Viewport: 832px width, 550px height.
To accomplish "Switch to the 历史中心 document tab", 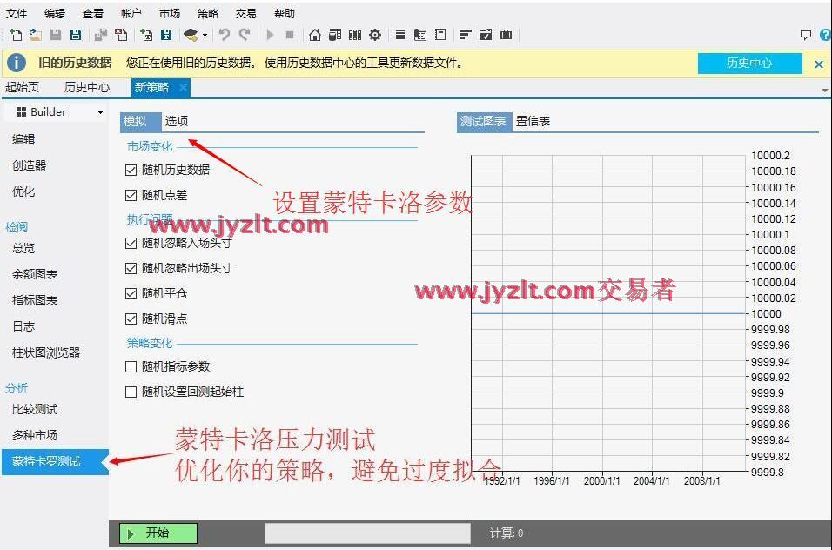I will click(87, 87).
